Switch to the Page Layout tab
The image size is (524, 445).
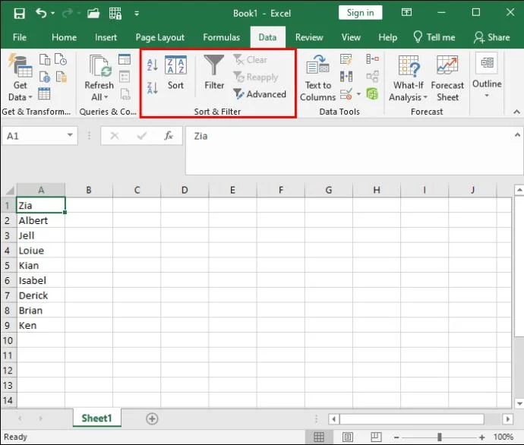(x=159, y=37)
